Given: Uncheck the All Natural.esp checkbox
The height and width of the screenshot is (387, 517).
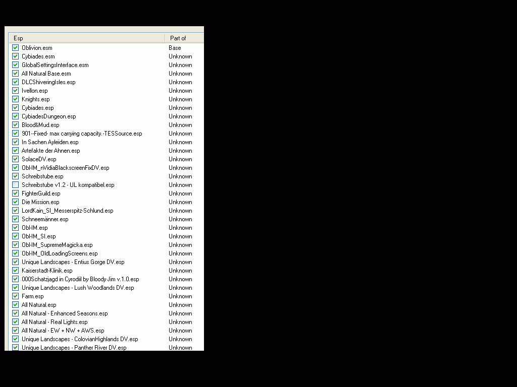Looking at the screenshot, I should [16, 305].
